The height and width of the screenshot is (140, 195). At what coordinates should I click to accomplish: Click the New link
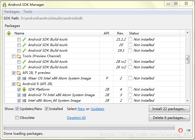(x=81, y=109)
